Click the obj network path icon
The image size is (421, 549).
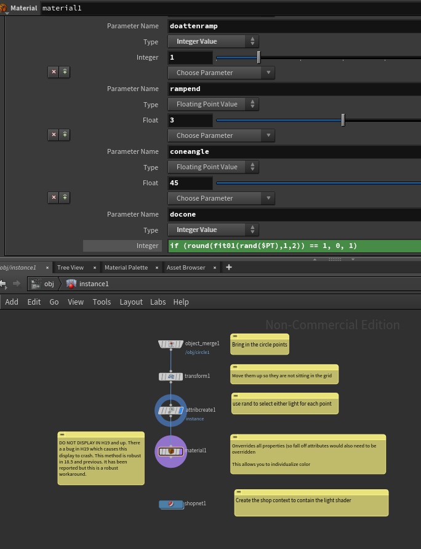click(36, 284)
